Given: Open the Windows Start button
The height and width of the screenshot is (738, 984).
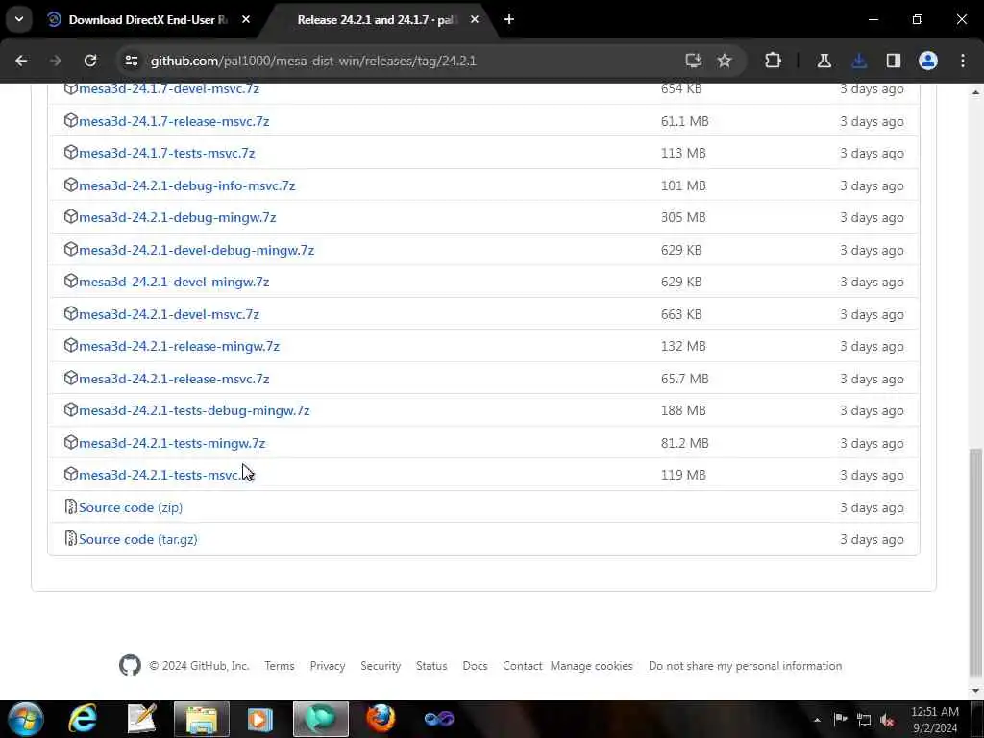Looking at the screenshot, I should coord(26,719).
